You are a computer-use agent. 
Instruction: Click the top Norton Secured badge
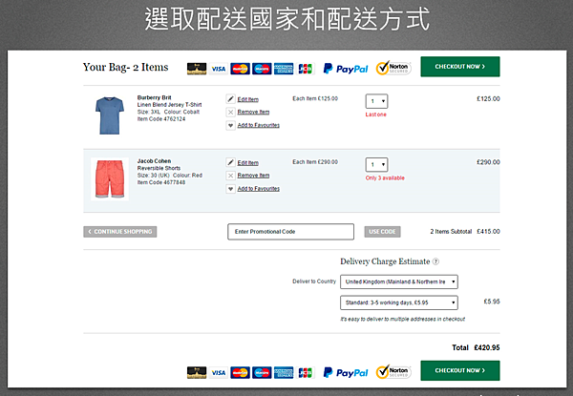coord(393,68)
